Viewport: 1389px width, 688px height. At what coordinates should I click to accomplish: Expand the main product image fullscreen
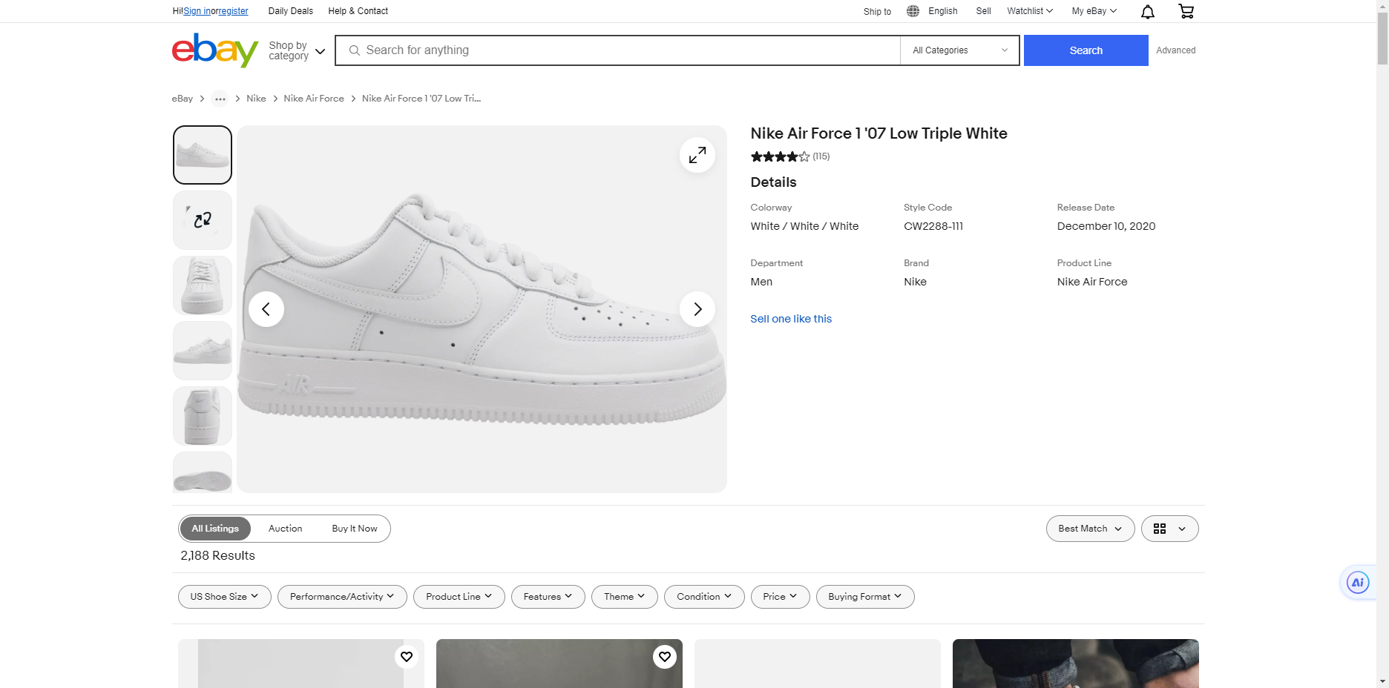[x=697, y=155]
